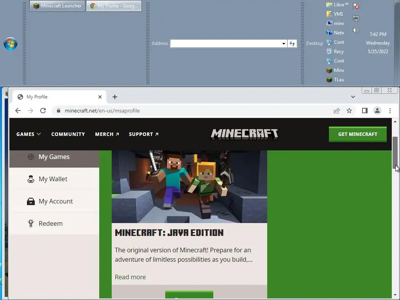Open the Windows Start orb

(11, 43)
